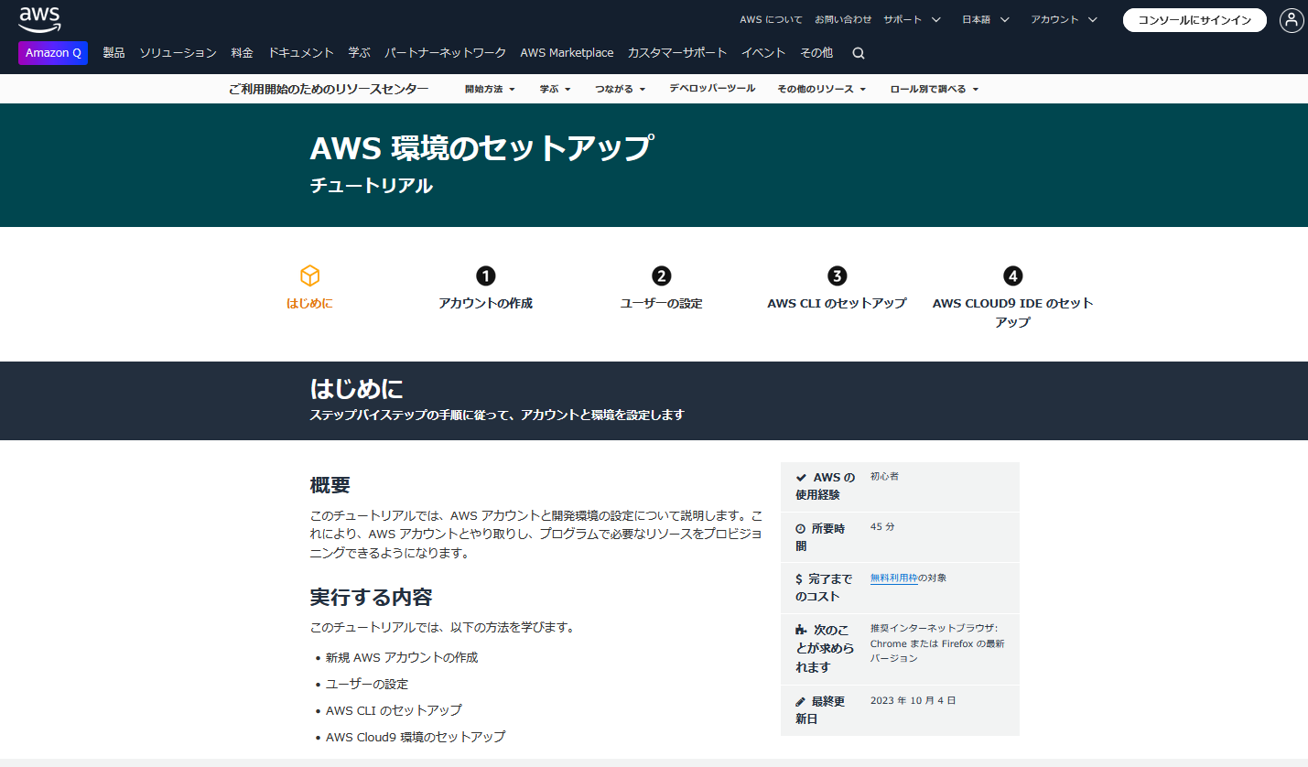Screen dimensions: 1308x767
Task: Click dollar icon beside 完了までのコスト
Action: point(799,579)
